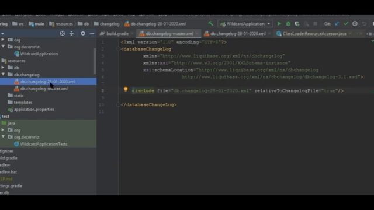
Task: Run WildcardApplication with the green play icon
Action: (279, 24)
